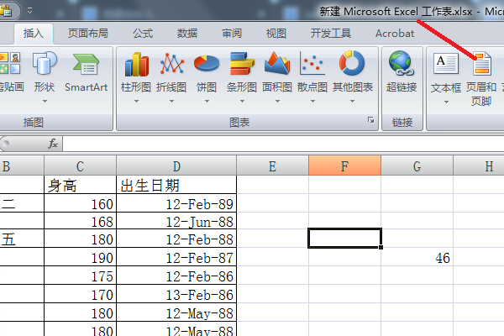Switch to the page layout (页面布局) tab

(87, 34)
